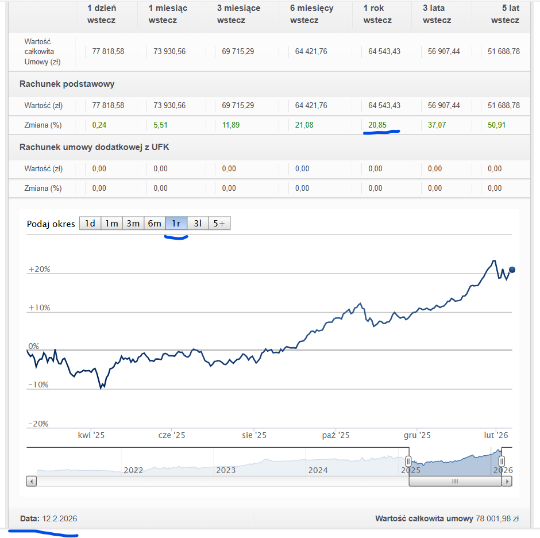Click the right range handle near 2026
The height and width of the screenshot is (538, 540).
(502, 461)
